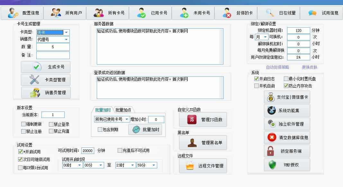Click the green check icon on 生成卡号
Screen dimensions: 343x187
[x=36, y=67]
